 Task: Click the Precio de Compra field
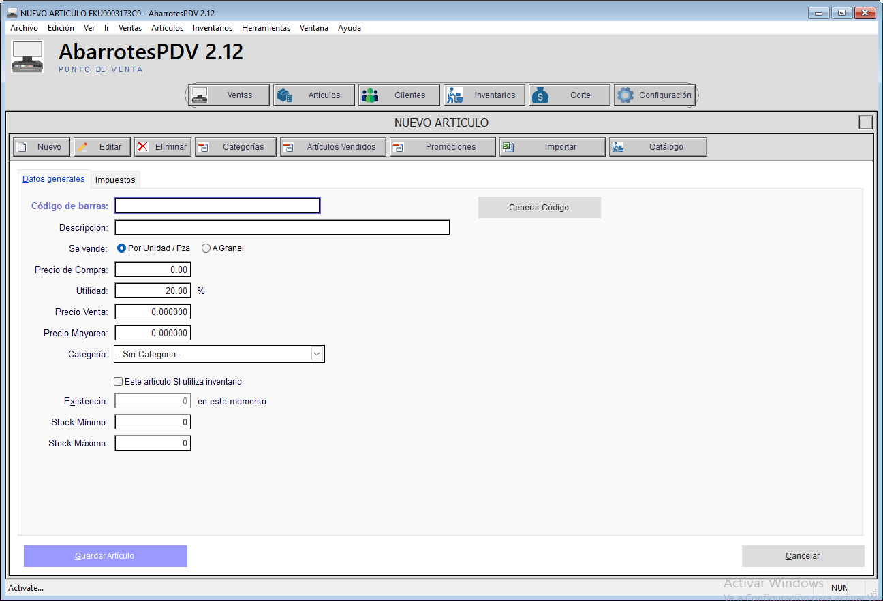tap(153, 270)
